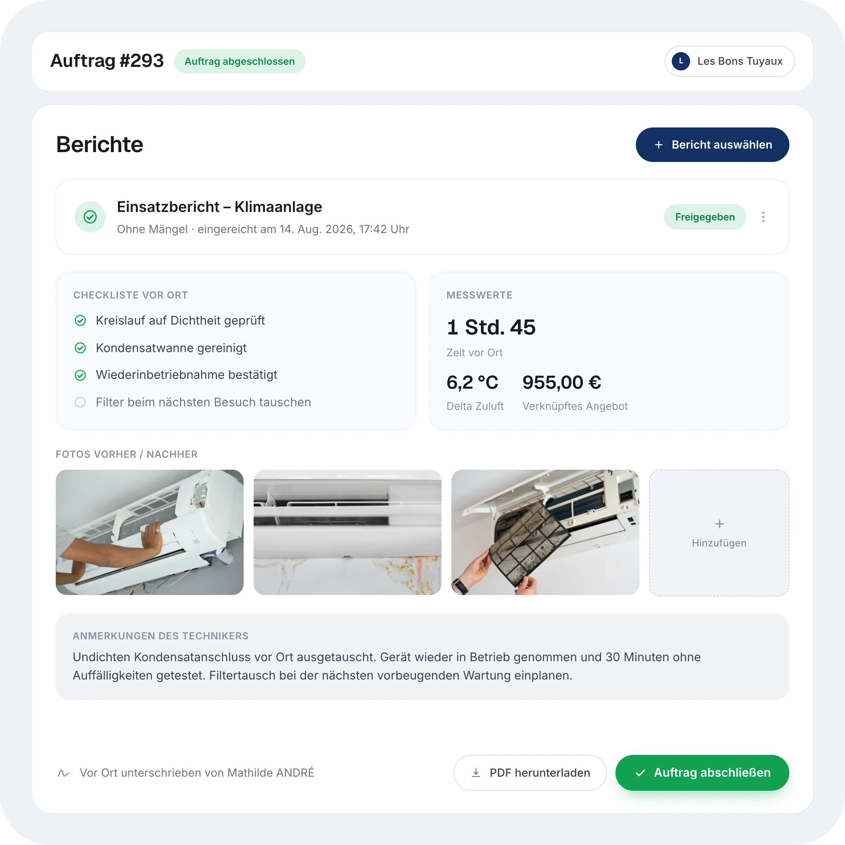Expand the Einsatzbericht – Klimaanlage report card
Image resolution: width=845 pixels, height=845 pixels.
[x=422, y=217]
